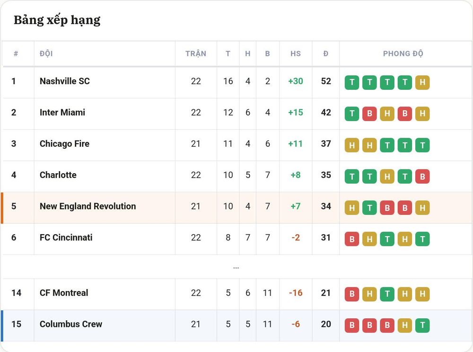Image resolution: width=473 pixels, height=352 pixels.
Task: Click New England Revolution's green T badge
Action: point(369,208)
